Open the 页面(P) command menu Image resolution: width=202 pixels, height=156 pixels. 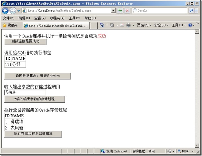click(144, 25)
